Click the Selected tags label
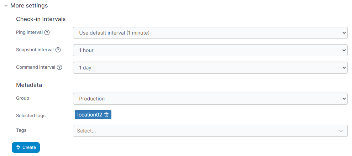 pyautogui.click(x=31, y=116)
